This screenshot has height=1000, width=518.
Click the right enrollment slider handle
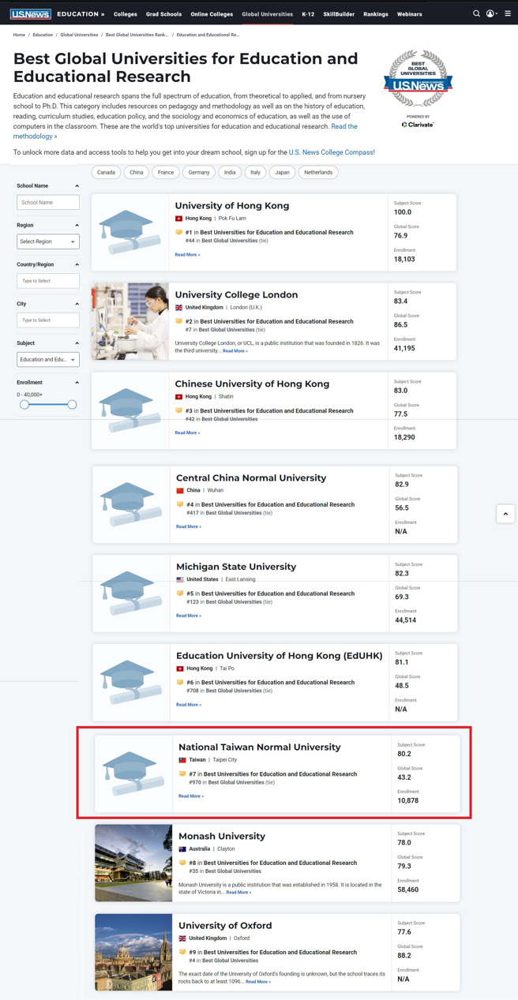(72, 404)
